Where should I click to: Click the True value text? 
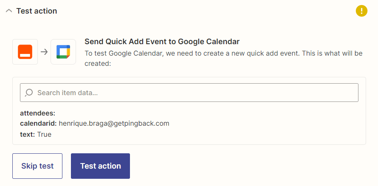click(44, 134)
